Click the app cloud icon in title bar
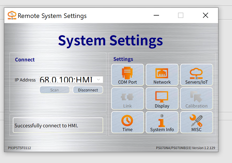Viewport: 232px width, 163px height. 12,16
